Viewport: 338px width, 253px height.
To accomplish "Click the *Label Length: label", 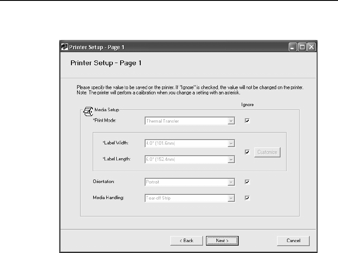I will [116, 159].
